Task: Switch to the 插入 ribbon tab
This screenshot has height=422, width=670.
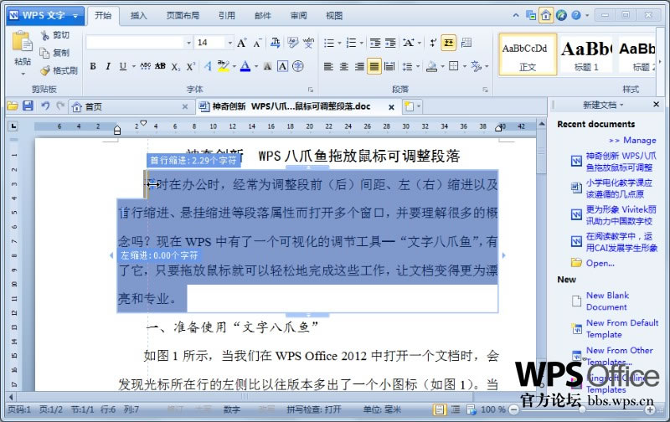Action: 138,16
